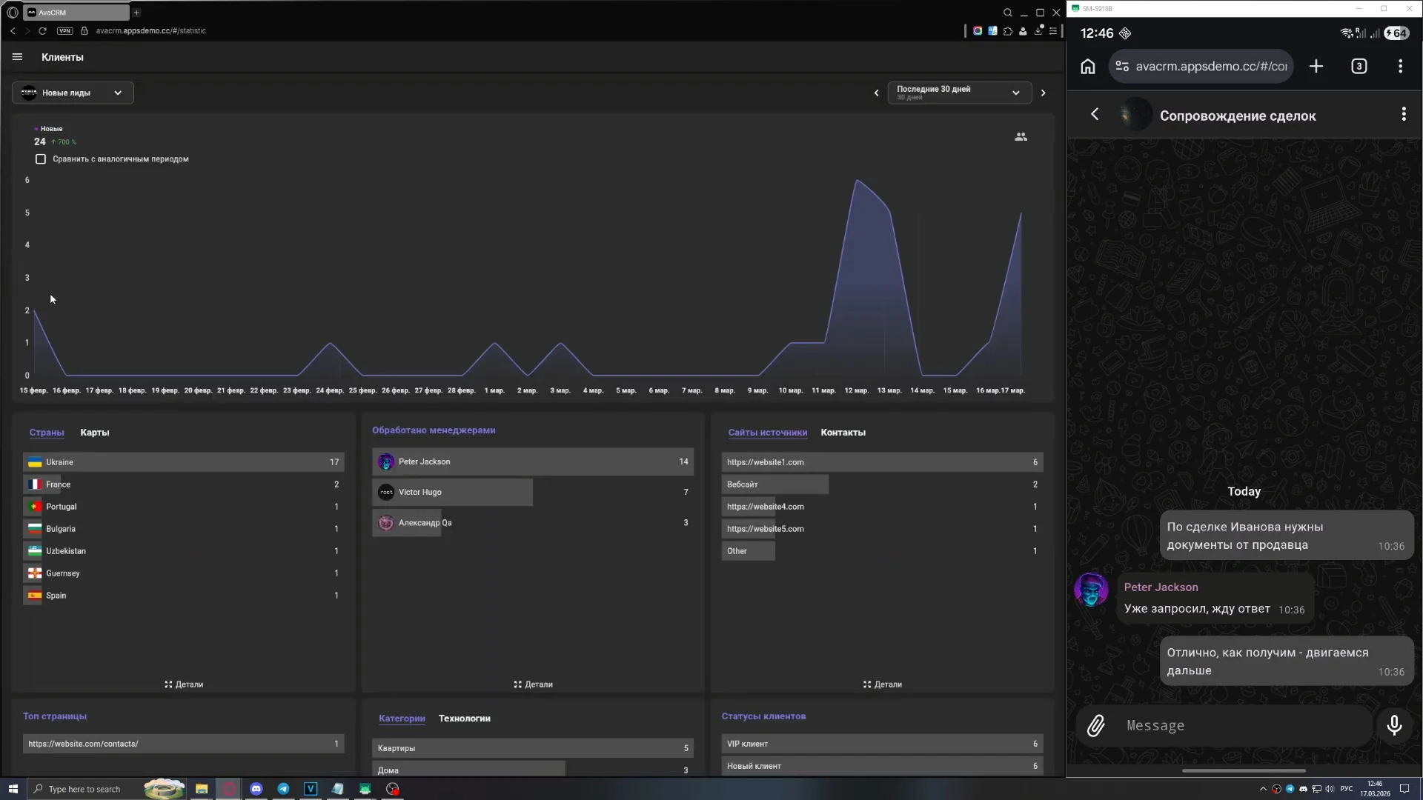Click the Peter Jackson manager bar
This screenshot has width=1423, height=800.
click(532, 461)
